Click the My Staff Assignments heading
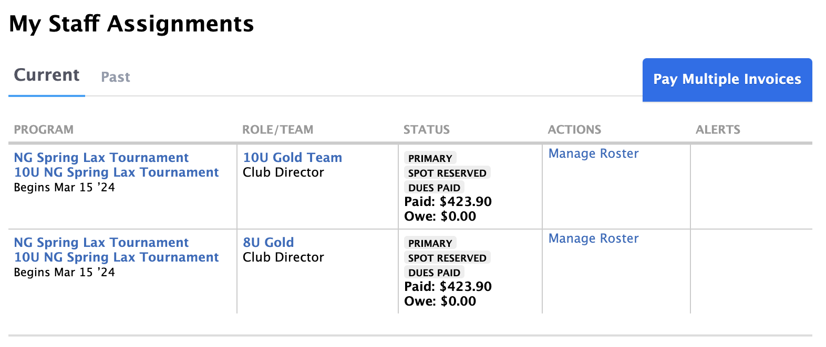This screenshot has width=826, height=347. coord(132,23)
